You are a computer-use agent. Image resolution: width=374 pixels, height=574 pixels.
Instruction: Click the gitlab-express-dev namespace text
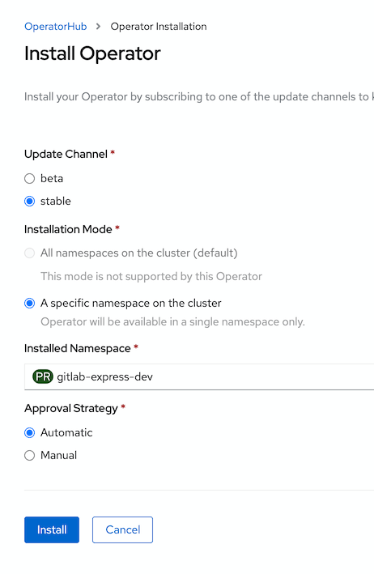[104, 376]
